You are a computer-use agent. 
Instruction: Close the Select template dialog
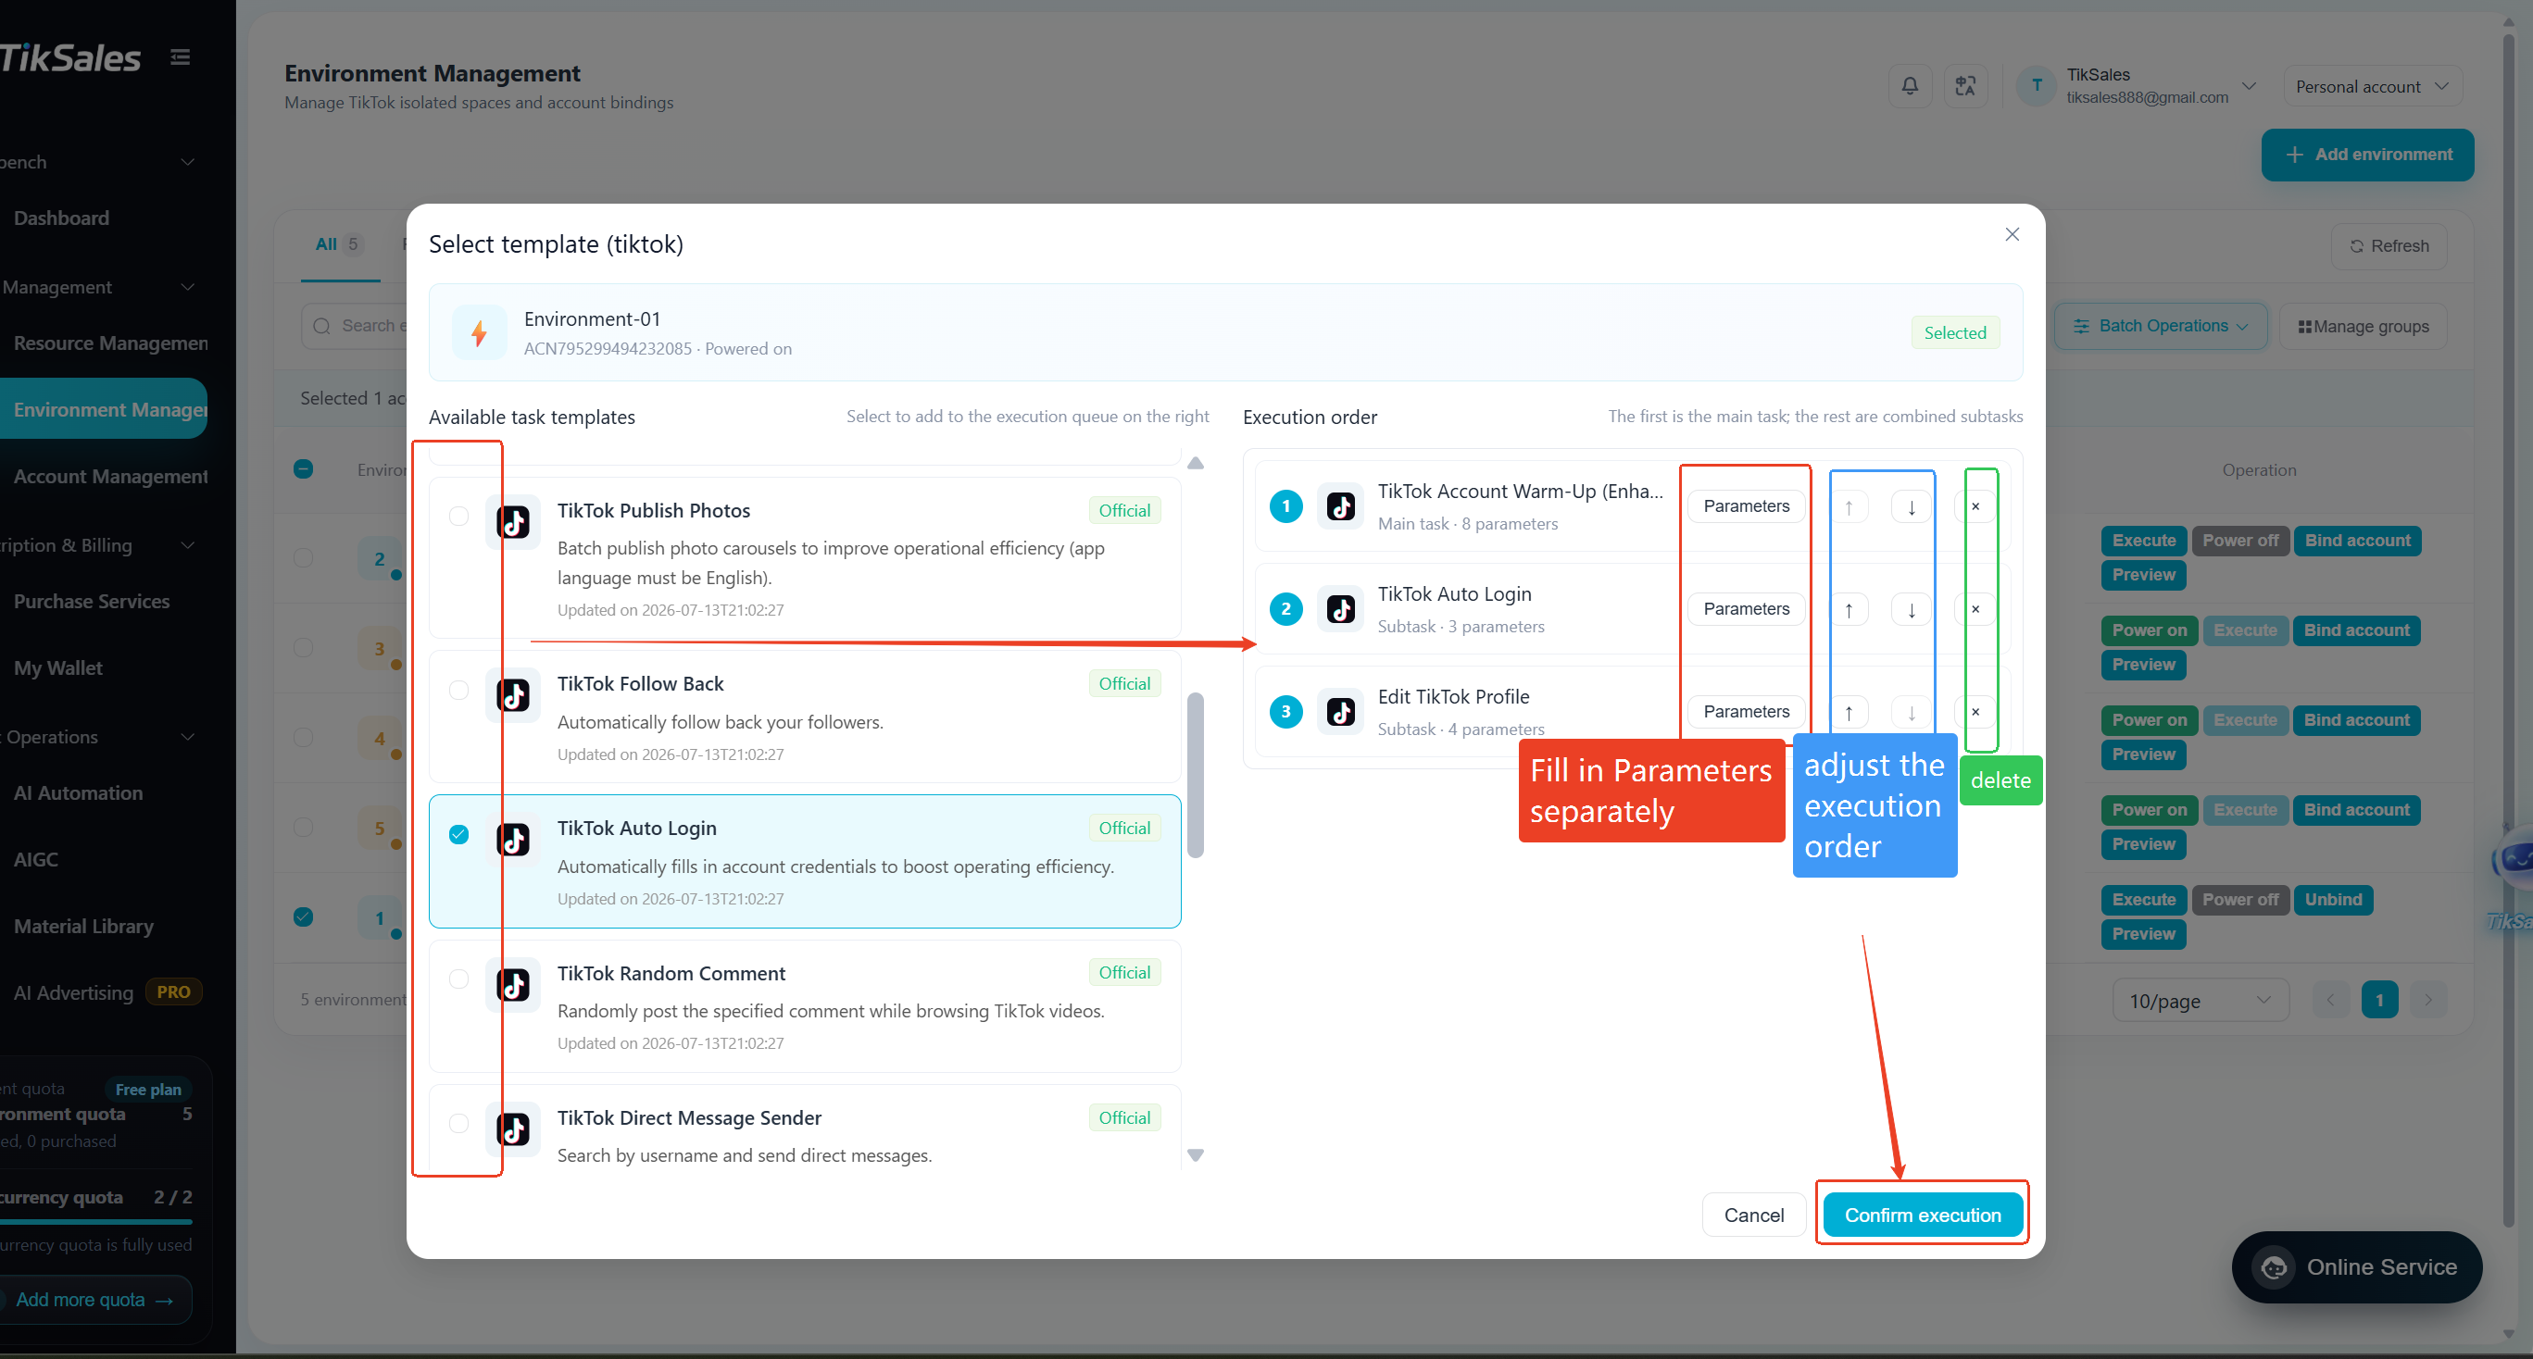(x=2012, y=235)
